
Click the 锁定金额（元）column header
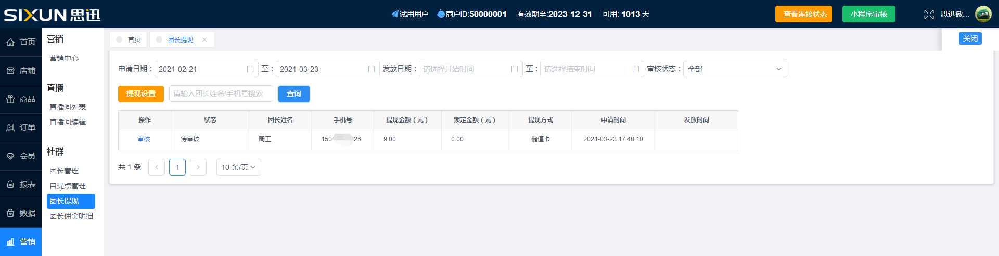tap(475, 120)
